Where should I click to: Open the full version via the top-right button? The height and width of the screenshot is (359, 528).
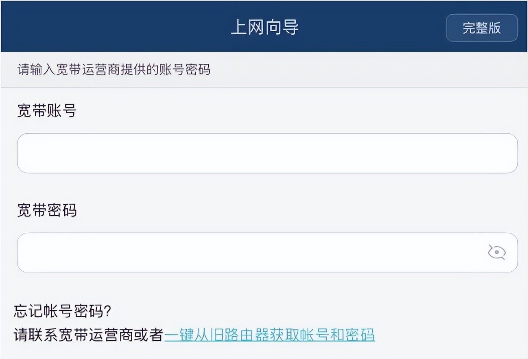coord(482,28)
